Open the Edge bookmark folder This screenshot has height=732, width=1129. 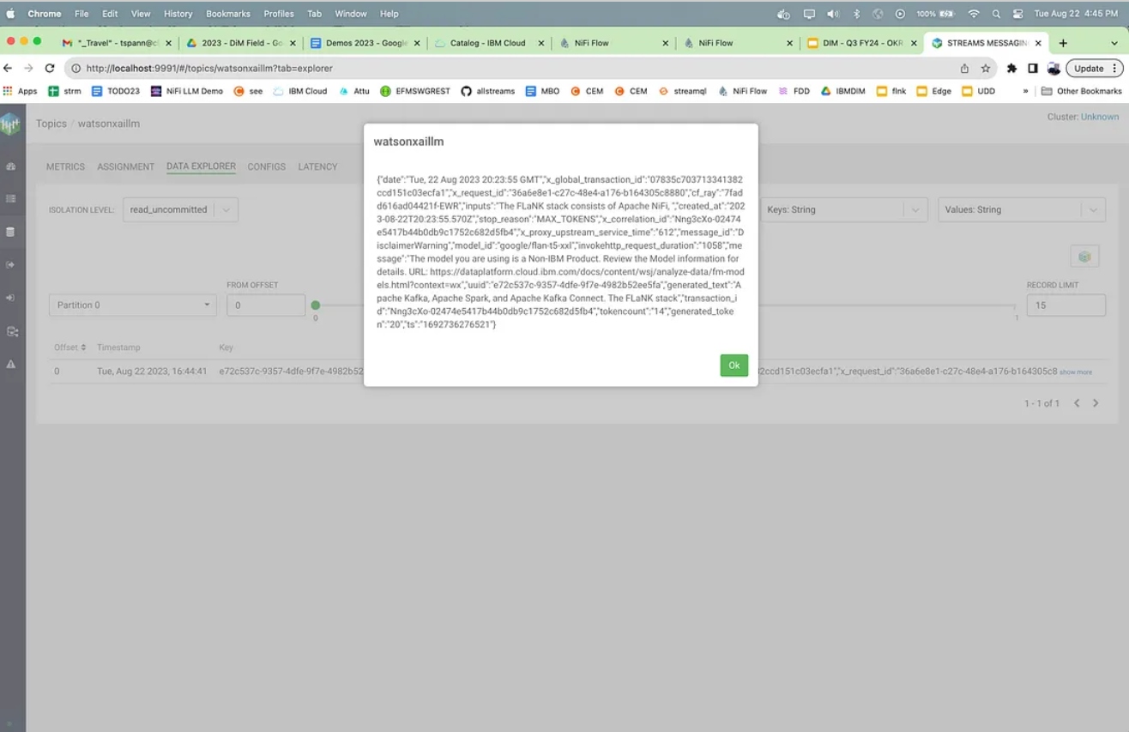(934, 91)
